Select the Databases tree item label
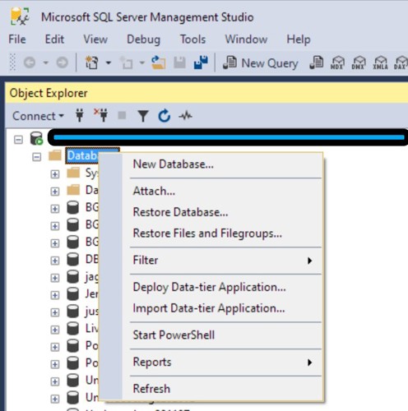The image size is (408, 411). pyautogui.click(x=82, y=155)
